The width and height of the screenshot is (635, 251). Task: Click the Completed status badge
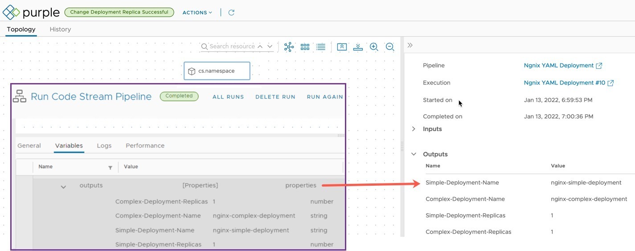[179, 96]
